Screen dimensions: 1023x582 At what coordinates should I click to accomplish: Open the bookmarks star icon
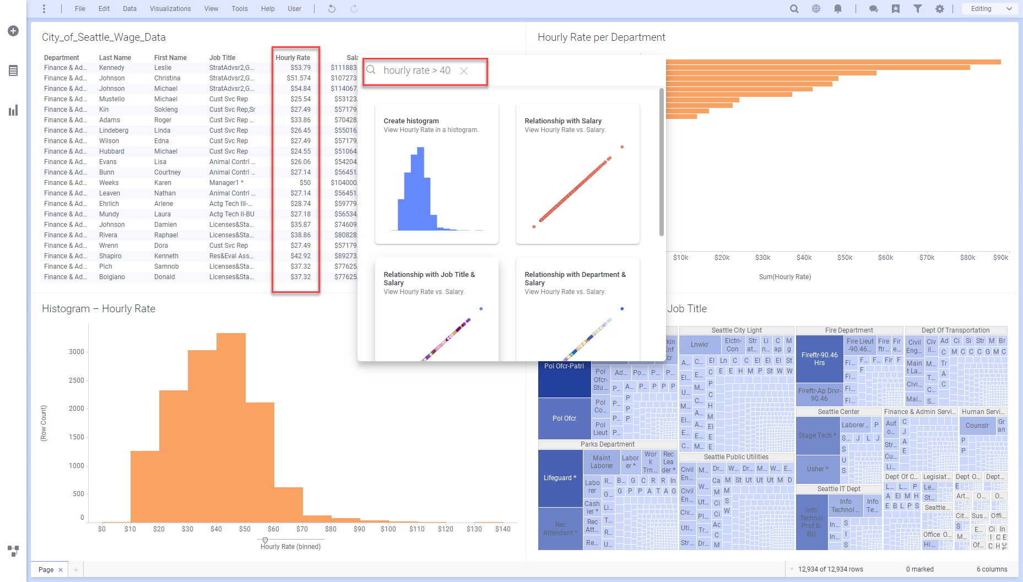[896, 9]
